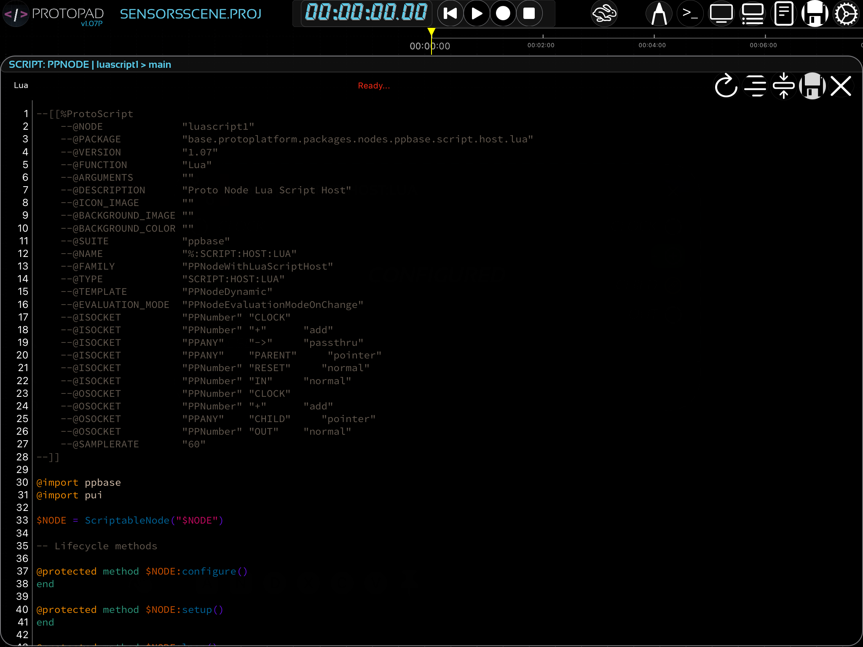Save project with top floppy disk icon
863x647 pixels.
[815, 14]
